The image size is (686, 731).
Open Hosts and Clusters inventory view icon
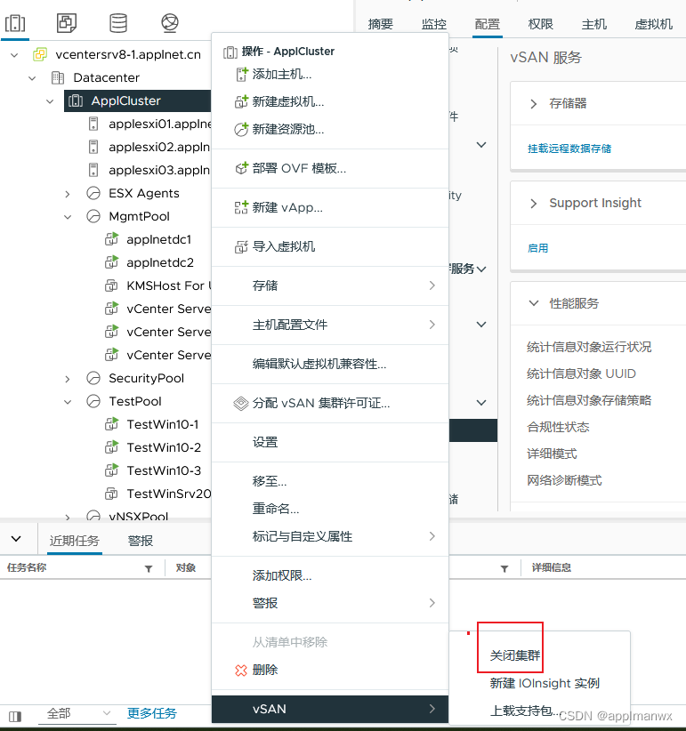tap(15, 23)
